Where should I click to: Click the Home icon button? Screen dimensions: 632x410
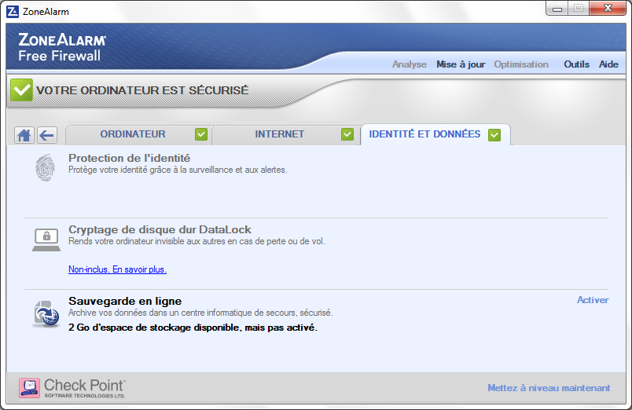click(x=24, y=135)
